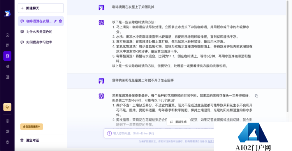Select the active chat atom icon in sidebar
Viewport: 292px width, 151px height.
pyautogui.click(x=7, y=56)
